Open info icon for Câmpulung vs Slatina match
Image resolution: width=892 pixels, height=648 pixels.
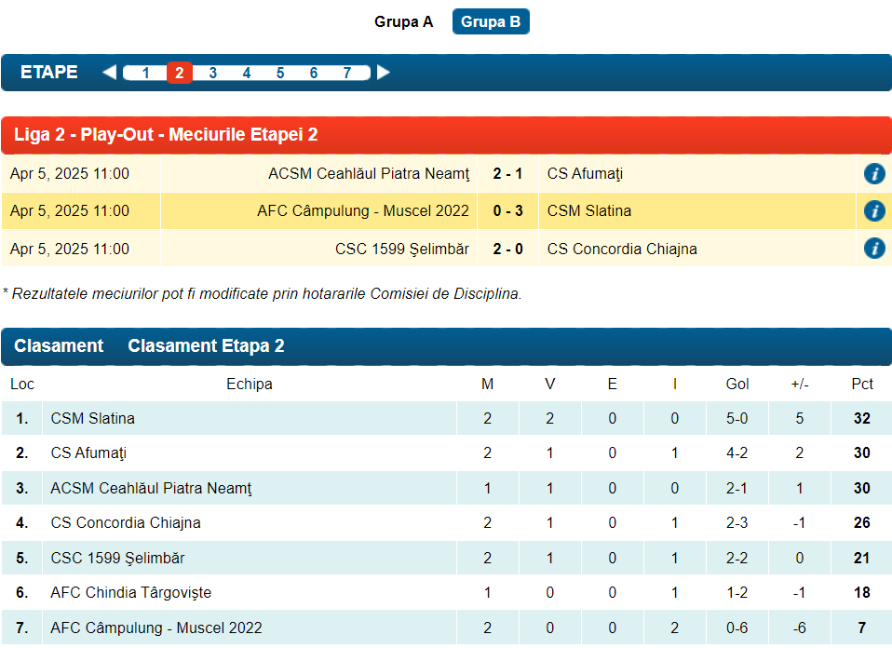click(x=873, y=211)
